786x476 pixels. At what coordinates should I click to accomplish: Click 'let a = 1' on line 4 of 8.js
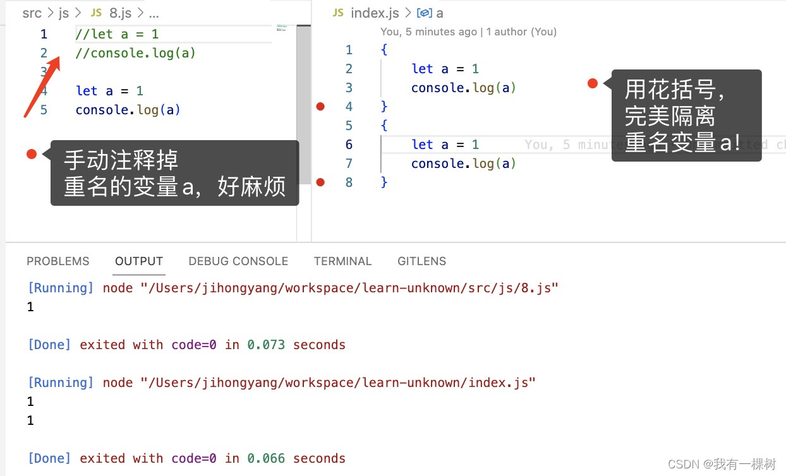[x=109, y=91]
